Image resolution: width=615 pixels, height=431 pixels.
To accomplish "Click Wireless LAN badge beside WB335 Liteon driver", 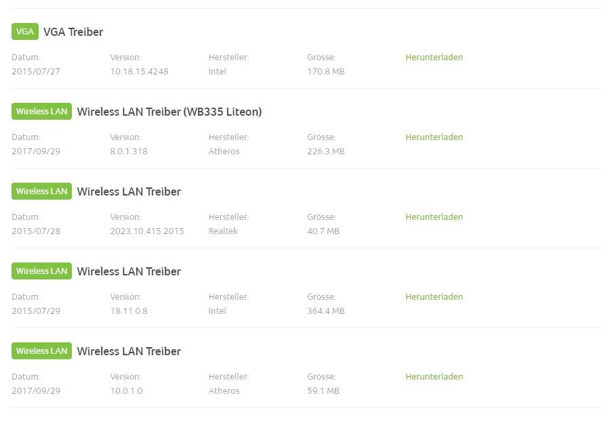I will 41,111.
